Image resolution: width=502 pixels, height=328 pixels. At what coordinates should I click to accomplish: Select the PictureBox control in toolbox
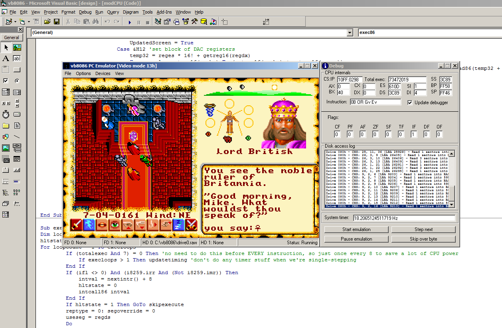pyautogui.click(x=17, y=47)
